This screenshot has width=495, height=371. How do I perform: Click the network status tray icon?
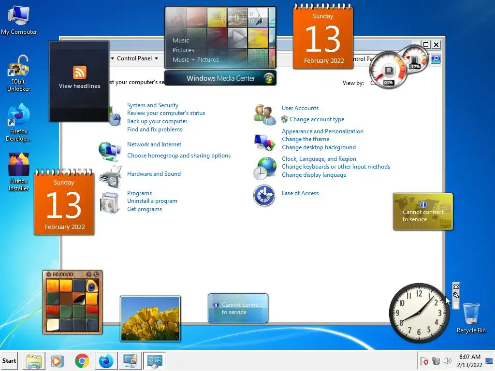click(436, 361)
